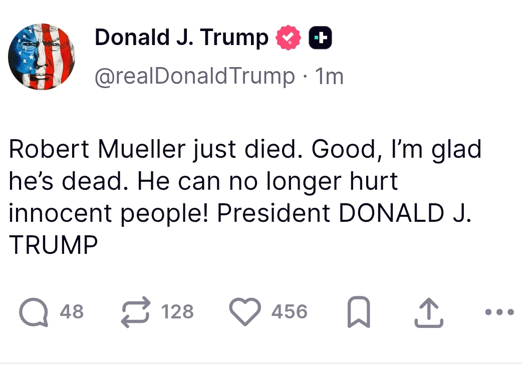This screenshot has width=522, height=378.
Task: Click the reply count 48
Action: (72, 312)
